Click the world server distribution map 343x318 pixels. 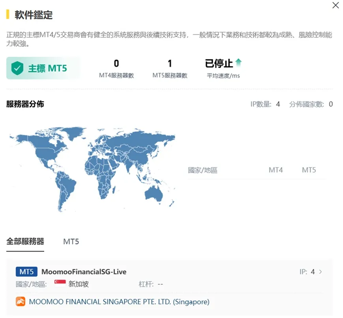(x=92, y=169)
